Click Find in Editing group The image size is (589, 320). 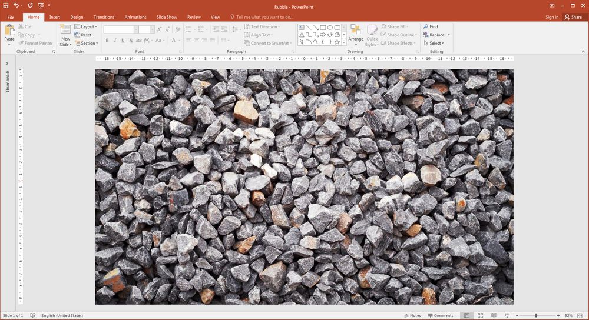point(431,26)
